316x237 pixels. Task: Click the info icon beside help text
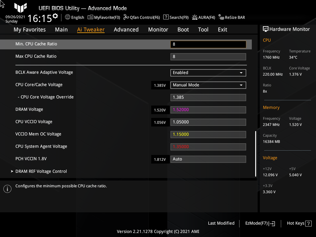7,189
